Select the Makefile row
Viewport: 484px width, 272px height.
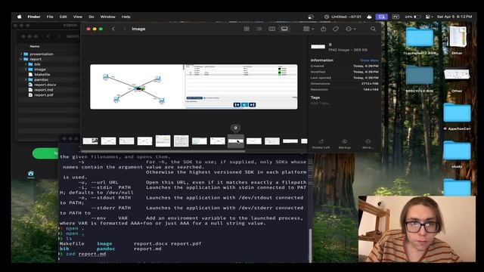pos(48,74)
